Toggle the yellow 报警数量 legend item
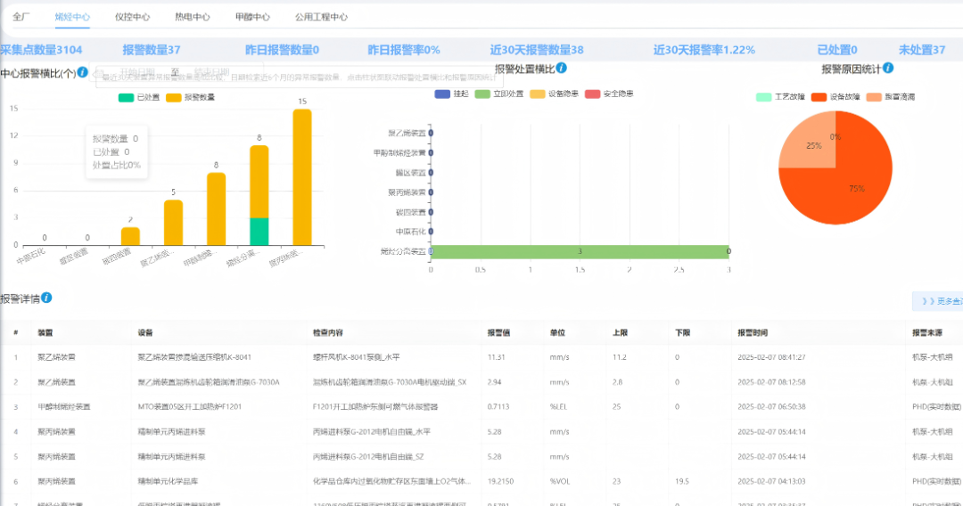 tap(191, 97)
